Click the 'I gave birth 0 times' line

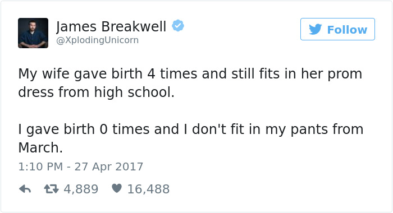point(191,129)
